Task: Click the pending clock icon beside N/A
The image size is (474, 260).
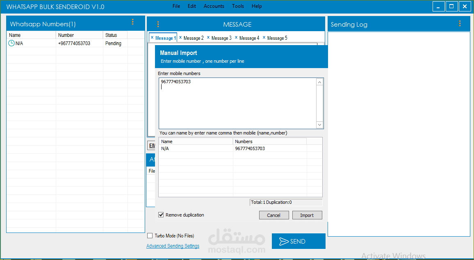Action: click(11, 43)
